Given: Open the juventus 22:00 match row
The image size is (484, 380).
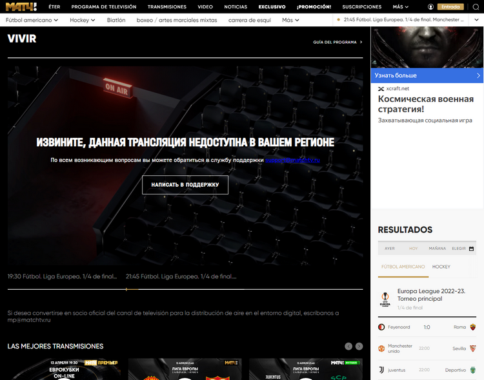Looking at the screenshot, I should [427, 370].
